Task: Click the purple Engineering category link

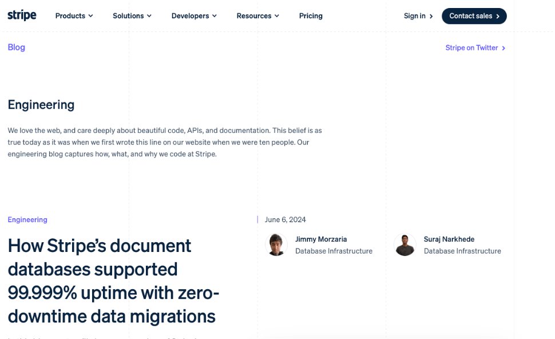Action: (x=27, y=220)
